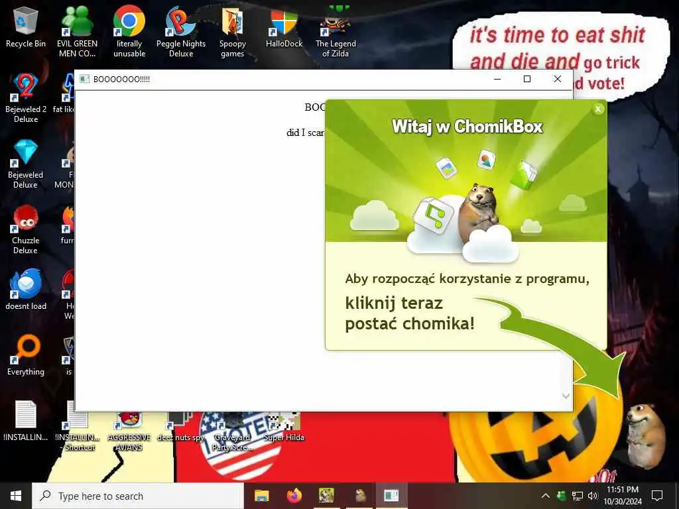Open the Everything search shortcut
679x509 pixels.
tap(26, 355)
